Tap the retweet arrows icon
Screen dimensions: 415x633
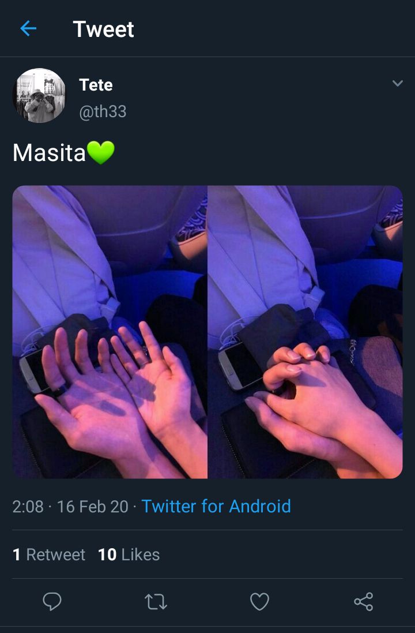coord(156,601)
